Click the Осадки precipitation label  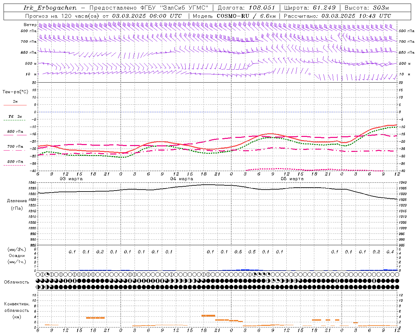[17, 256]
